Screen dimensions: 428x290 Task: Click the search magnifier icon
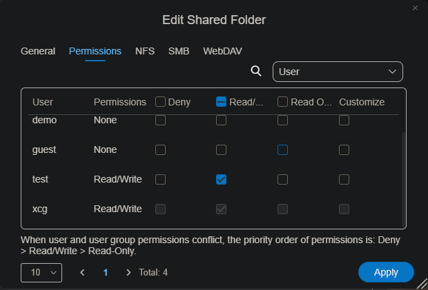tap(256, 71)
